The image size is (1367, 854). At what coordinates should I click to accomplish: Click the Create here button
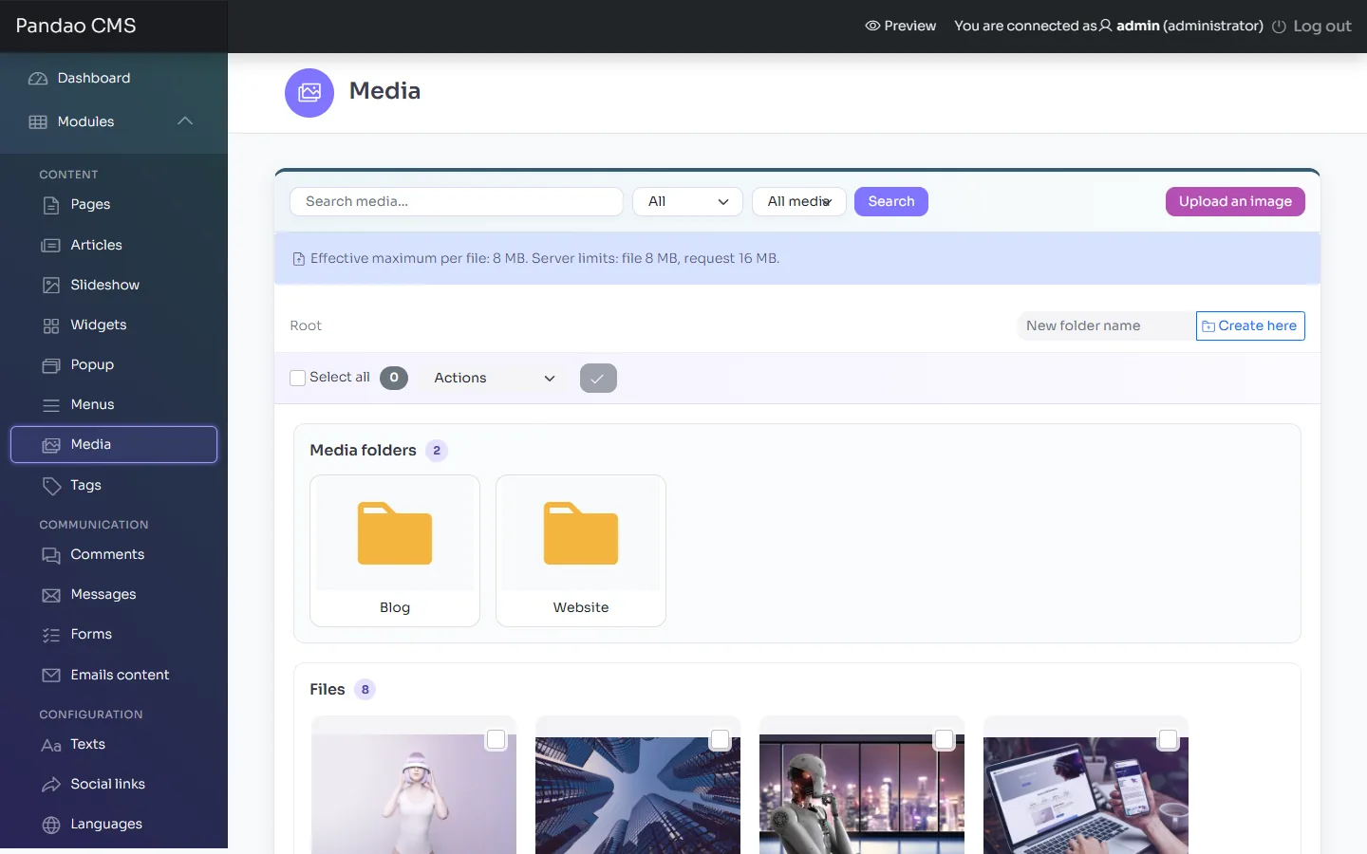pyautogui.click(x=1250, y=325)
